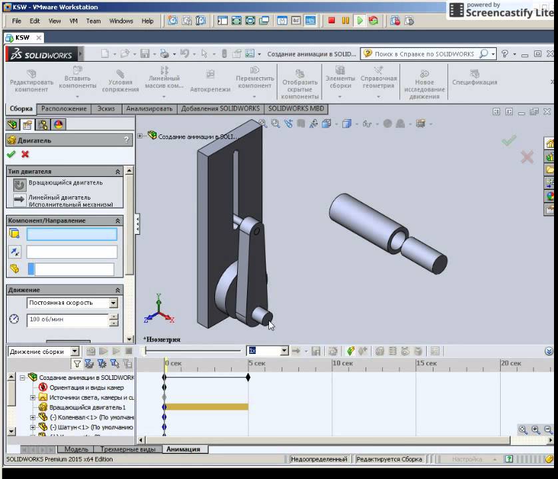Collapse the Движение section

pos(117,290)
